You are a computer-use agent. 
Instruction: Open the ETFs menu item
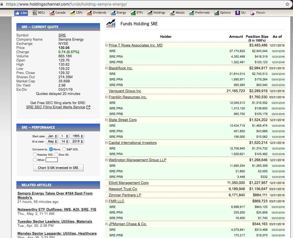coord(140,13)
